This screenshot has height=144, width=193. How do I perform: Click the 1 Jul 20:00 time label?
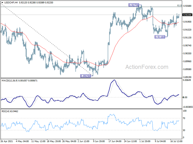click(145, 141)
